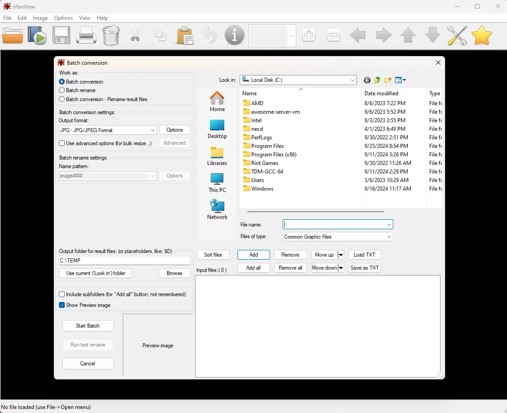Click the Open file folder toolbar icon
The width and height of the screenshot is (507, 413).
pyautogui.click(x=13, y=35)
